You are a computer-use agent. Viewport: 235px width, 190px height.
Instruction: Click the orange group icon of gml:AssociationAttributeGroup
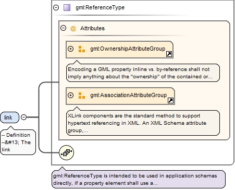coord(82,96)
